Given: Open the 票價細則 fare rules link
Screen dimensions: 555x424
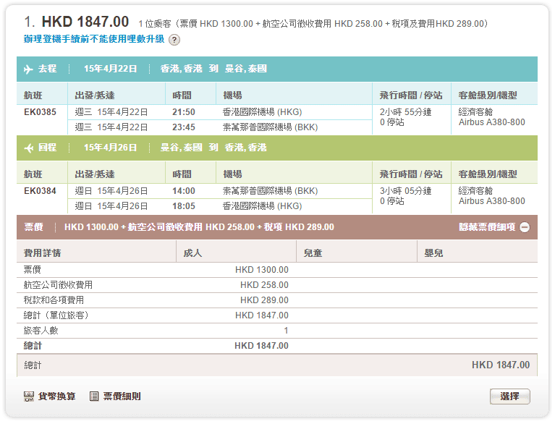Looking at the screenshot, I should tap(122, 397).
